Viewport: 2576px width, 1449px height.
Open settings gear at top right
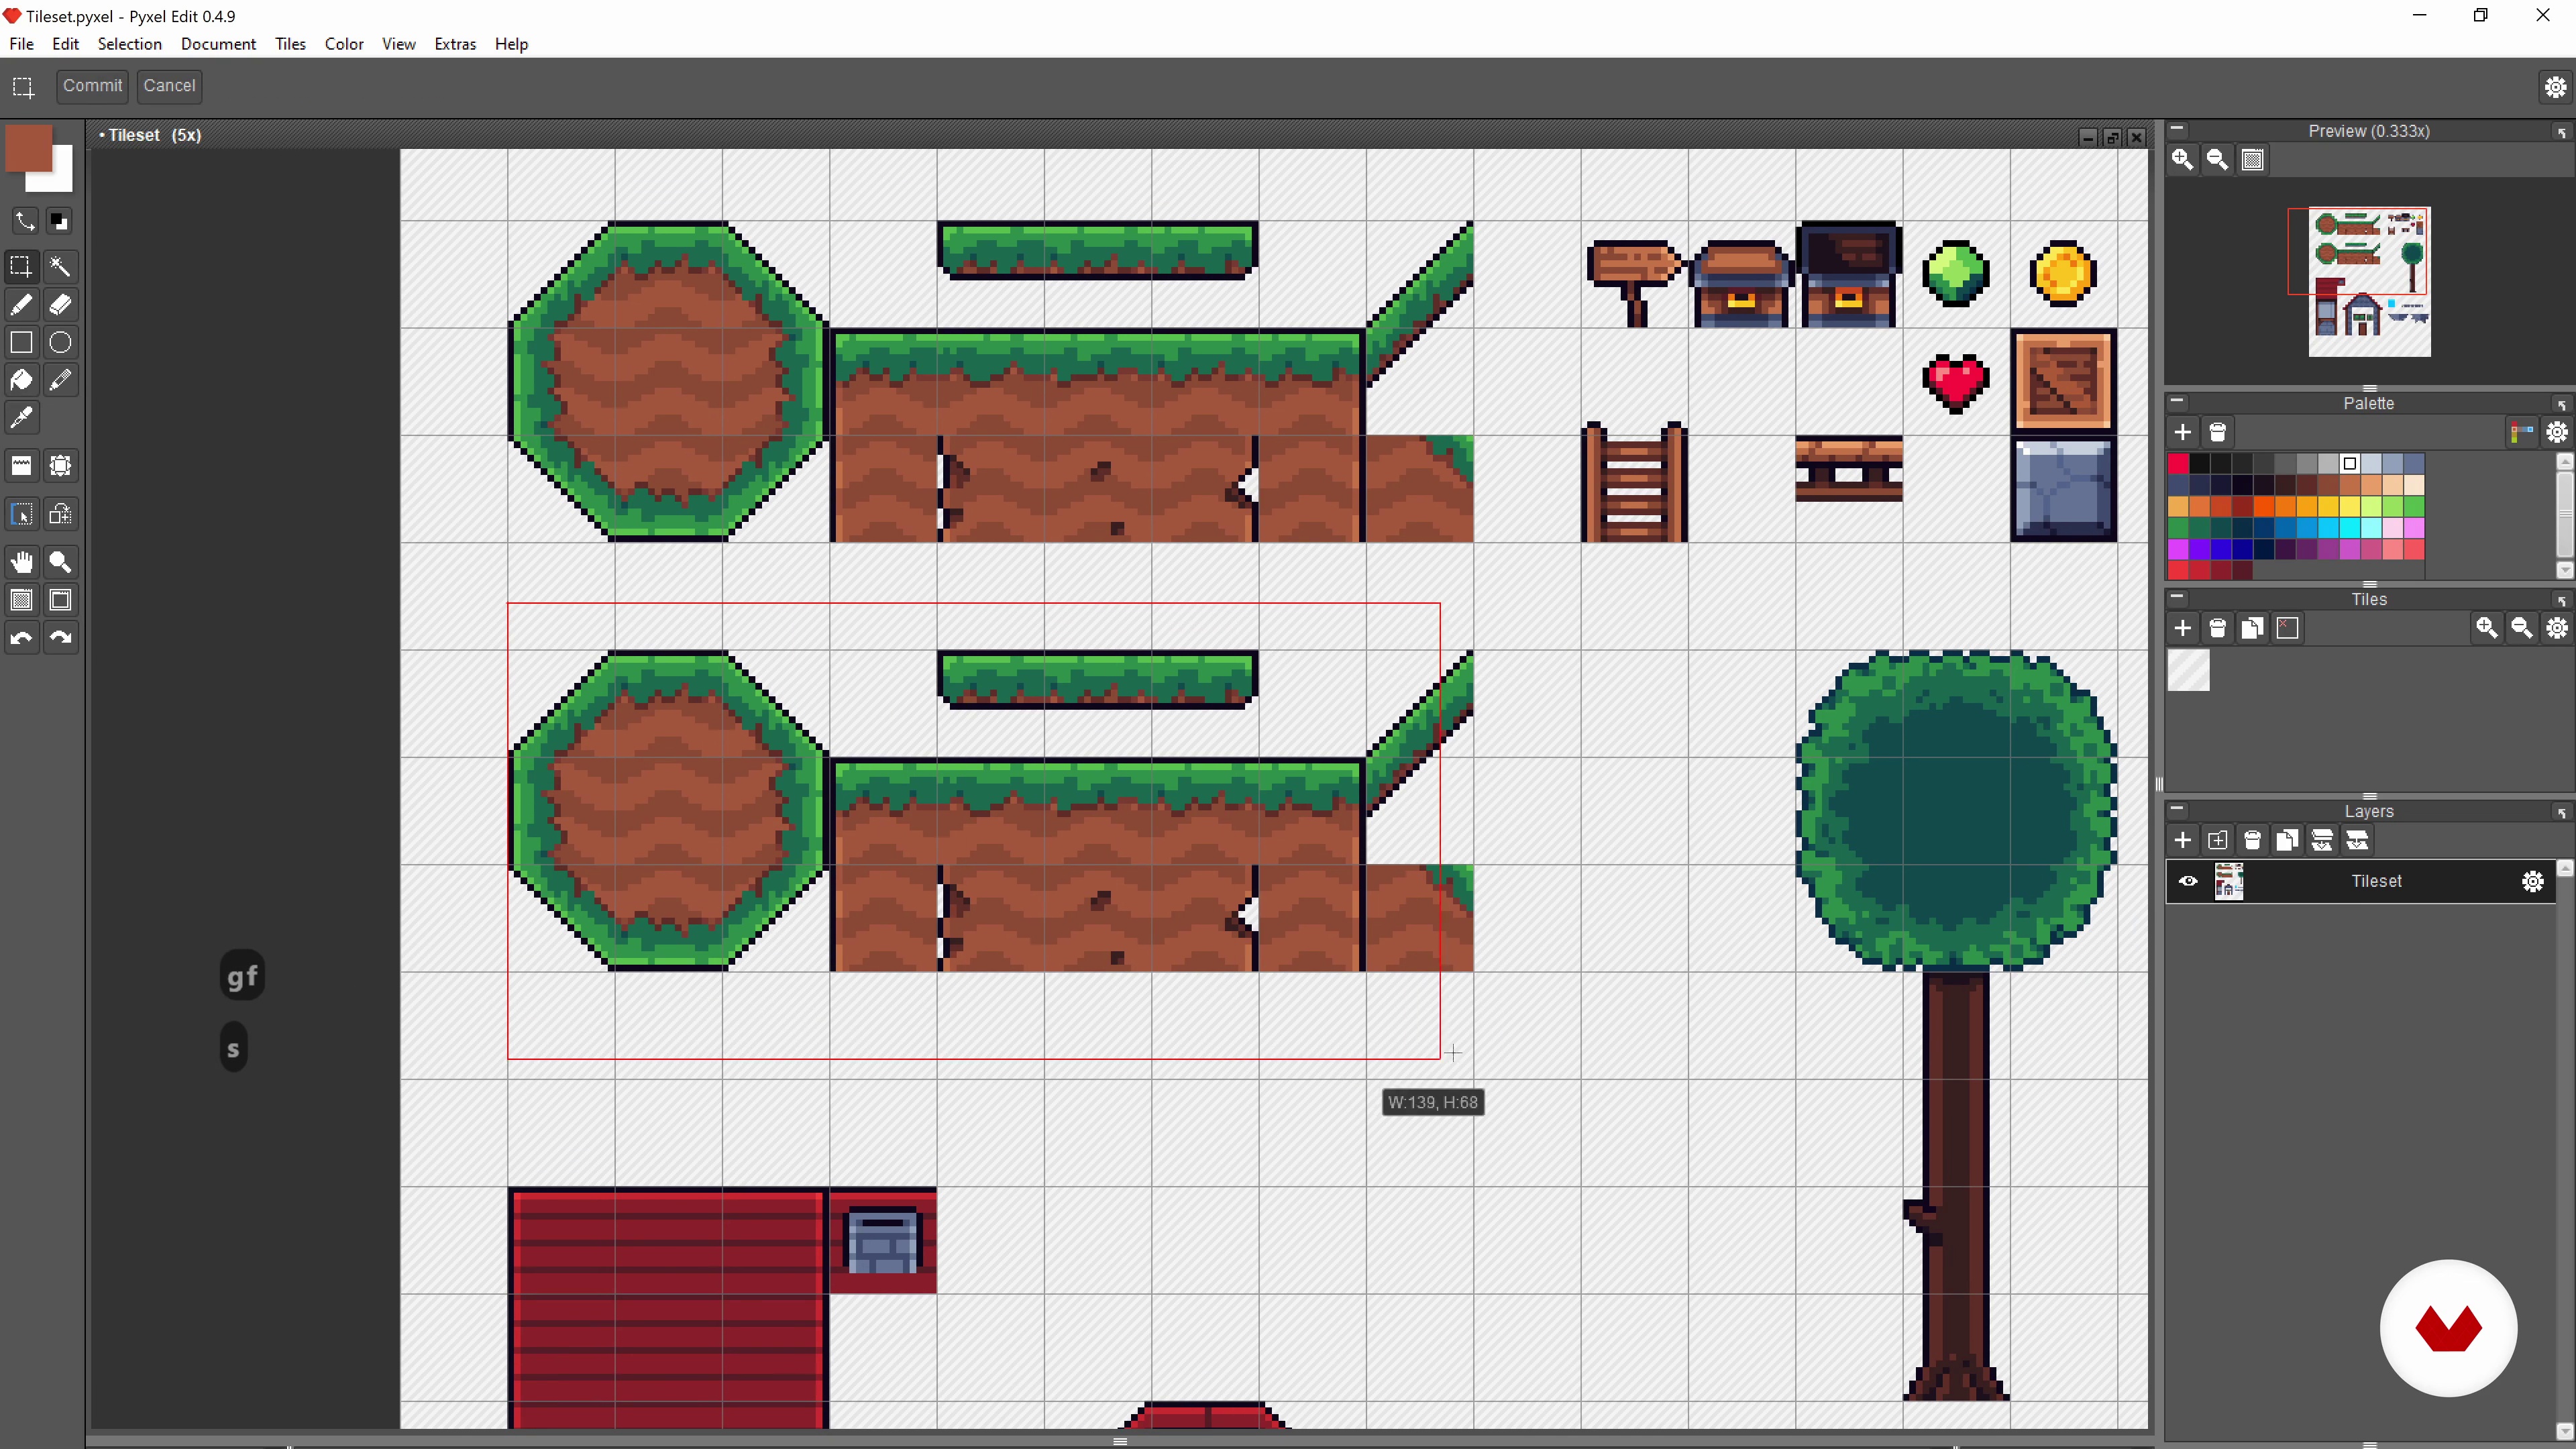pos(2555,87)
